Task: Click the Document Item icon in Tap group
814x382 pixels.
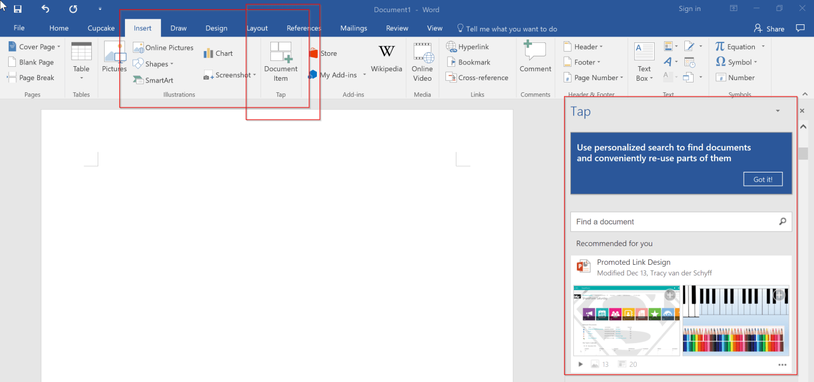Action: pos(281,53)
